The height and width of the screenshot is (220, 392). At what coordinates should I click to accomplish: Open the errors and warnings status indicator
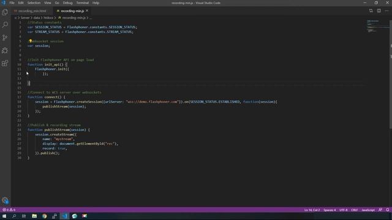click(x=9, y=210)
